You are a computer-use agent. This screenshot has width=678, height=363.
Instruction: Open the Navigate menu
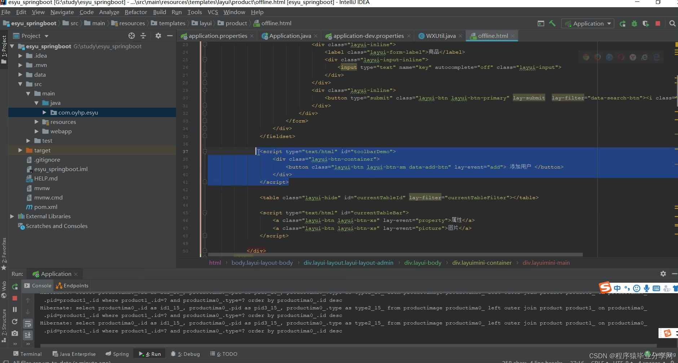(x=62, y=12)
